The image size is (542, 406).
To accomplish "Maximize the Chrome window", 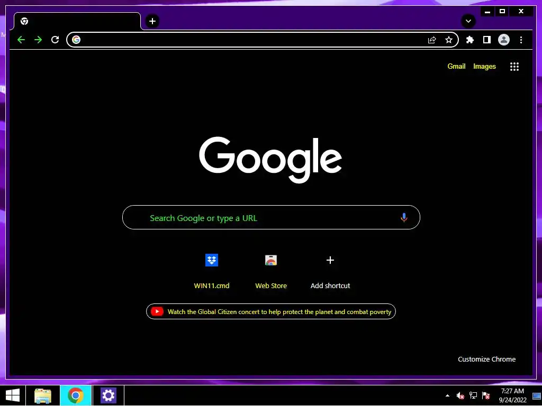I will pyautogui.click(x=502, y=12).
